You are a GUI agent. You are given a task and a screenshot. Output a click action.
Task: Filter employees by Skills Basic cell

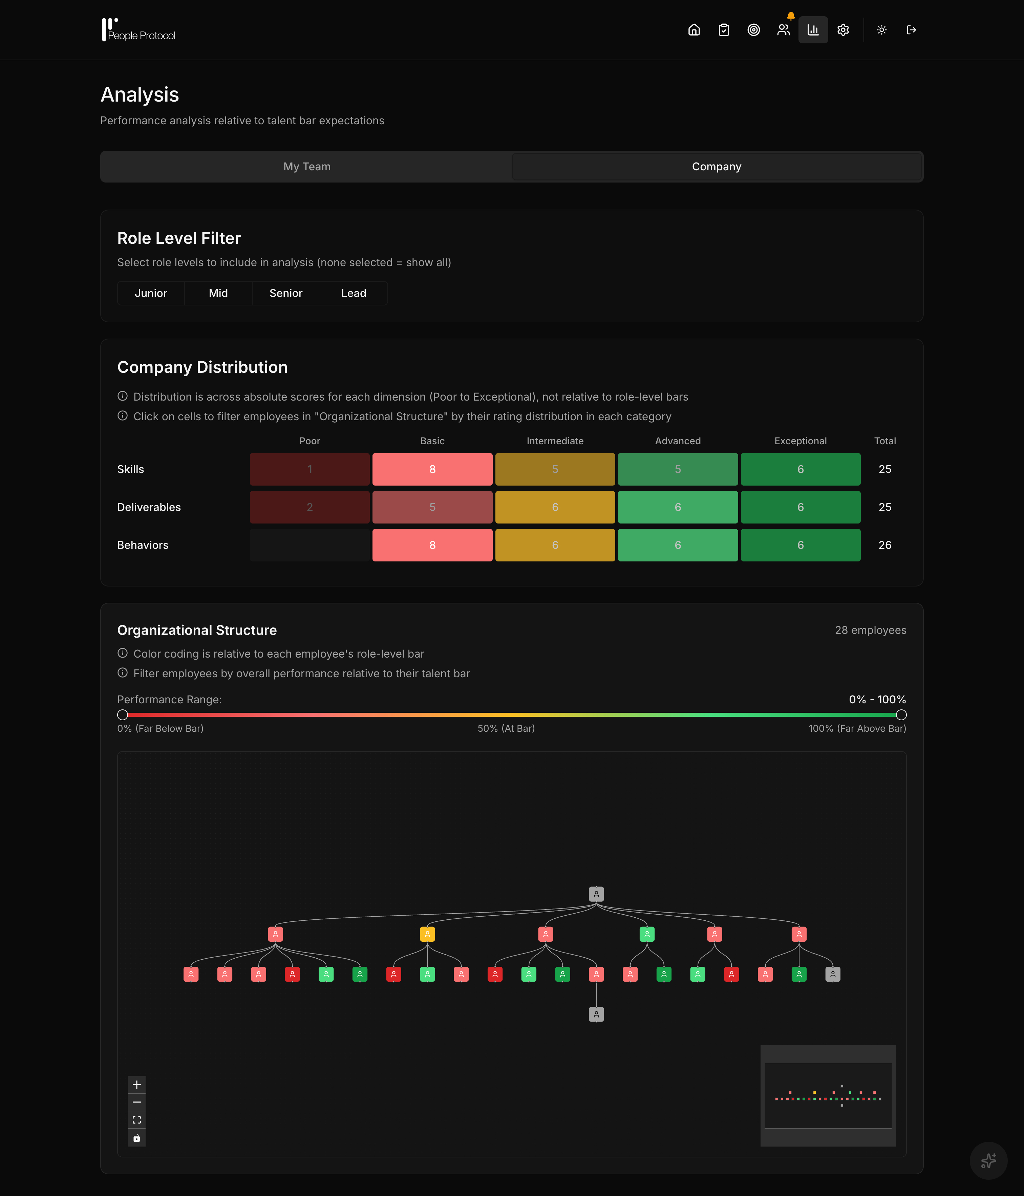click(432, 469)
